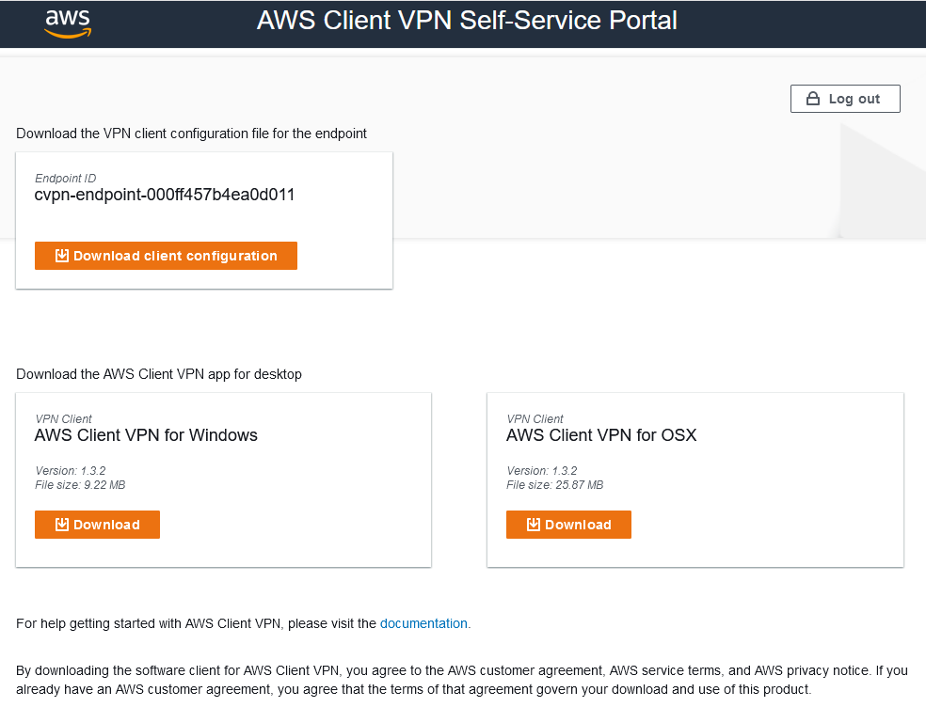Click the AWS smile arrow under the logo
Screen dimensions: 926x723
pos(67,34)
